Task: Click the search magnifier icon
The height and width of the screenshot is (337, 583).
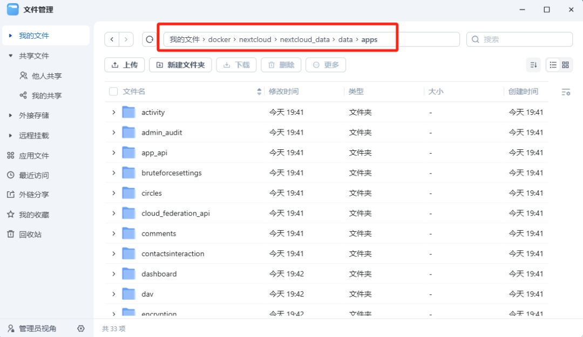Action: tap(475, 39)
